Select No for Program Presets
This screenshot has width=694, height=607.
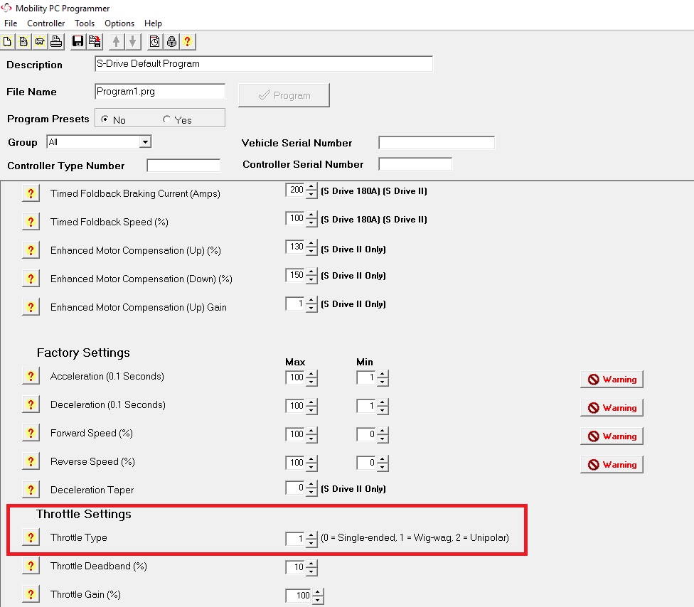pyautogui.click(x=105, y=119)
